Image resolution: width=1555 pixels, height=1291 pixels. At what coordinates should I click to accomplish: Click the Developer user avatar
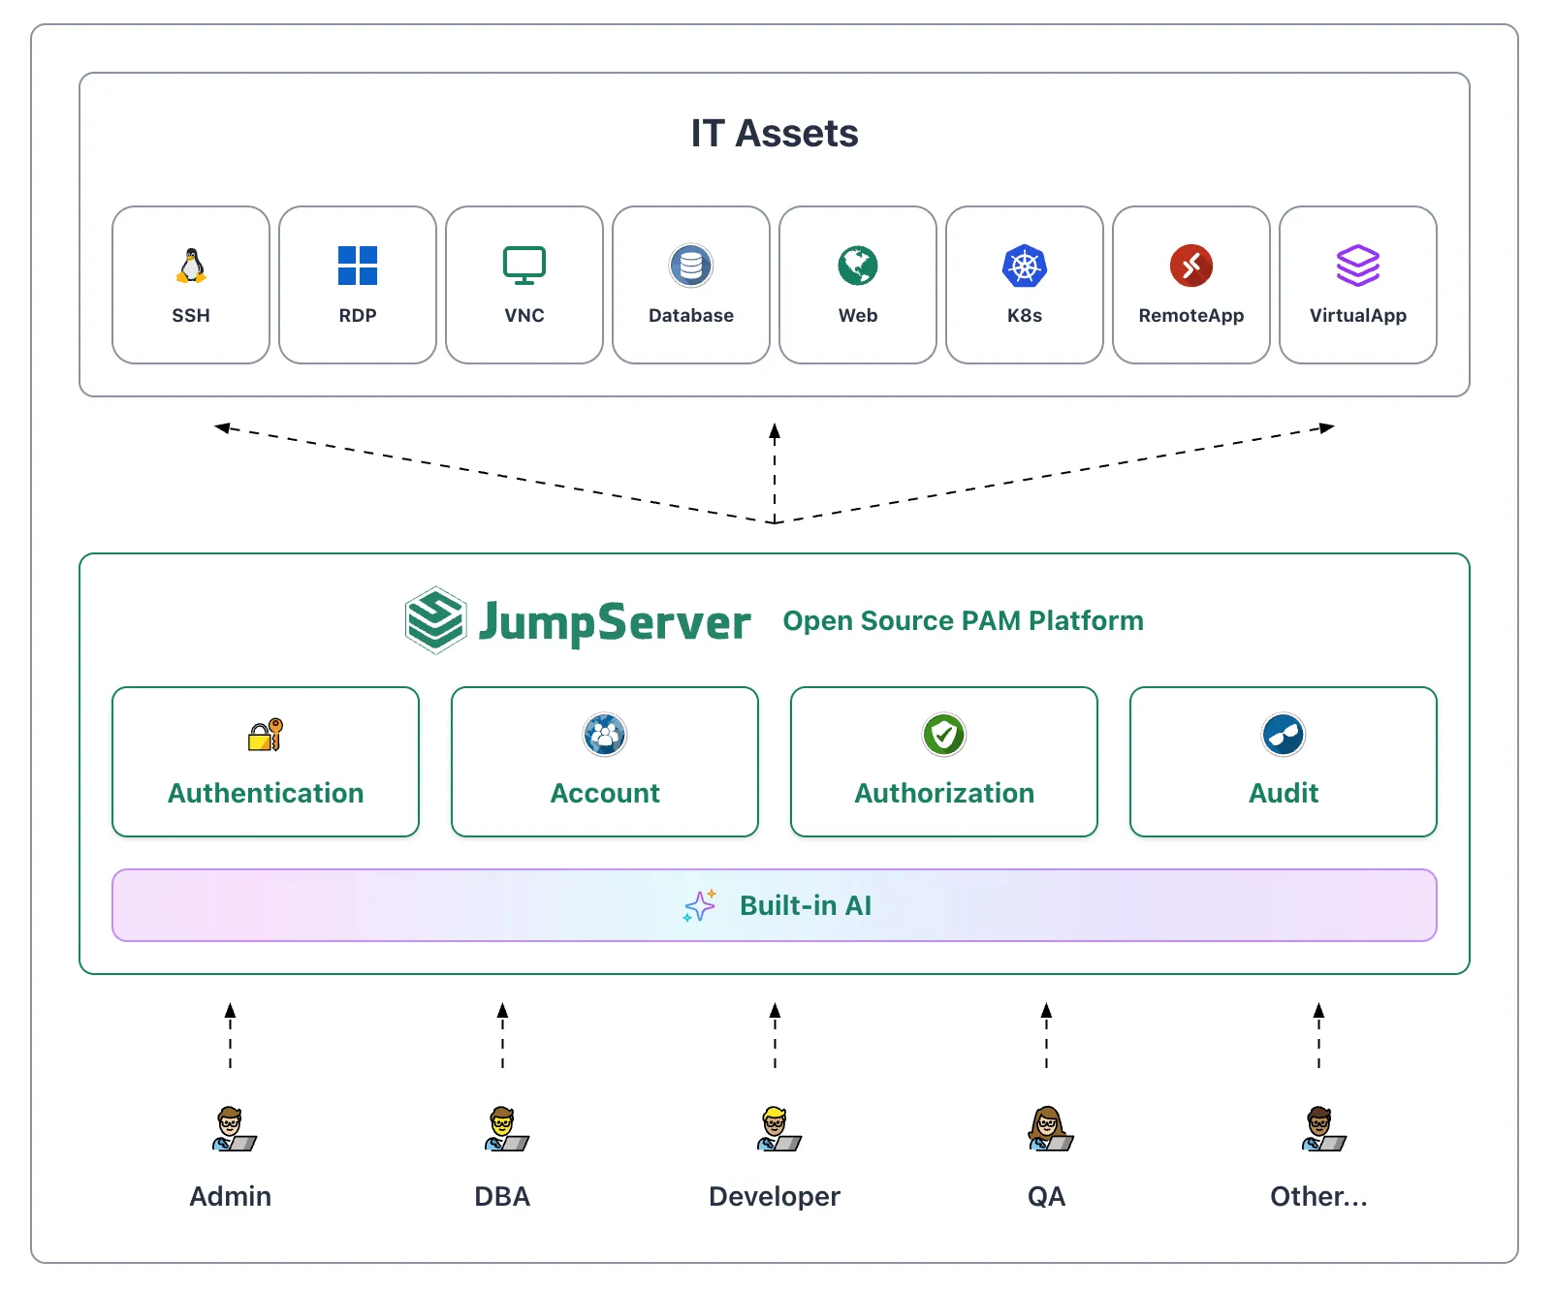point(778,1129)
